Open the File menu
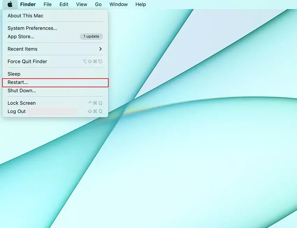 [x=48, y=4]
